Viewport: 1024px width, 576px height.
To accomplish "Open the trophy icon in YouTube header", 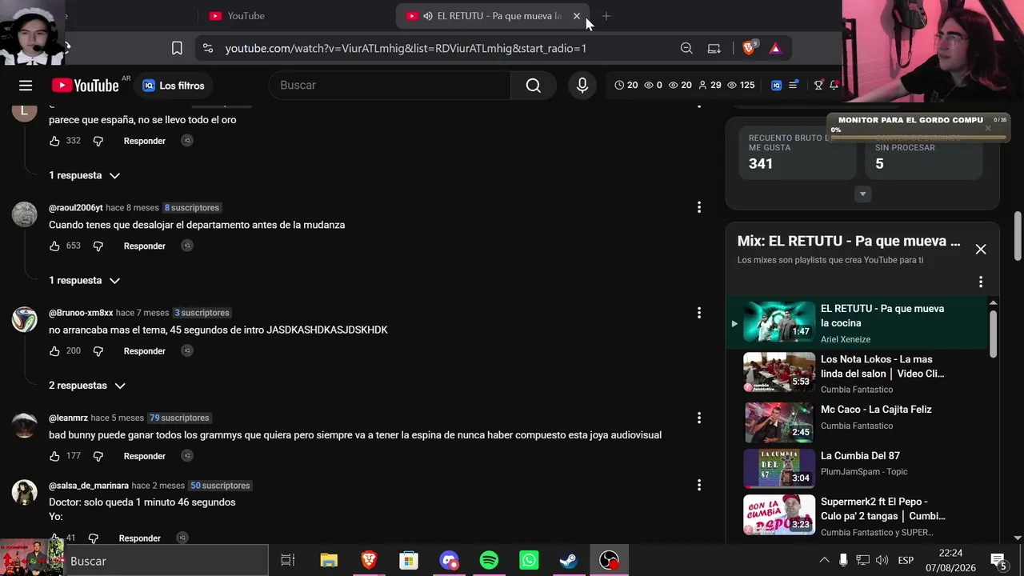I will (818, 86).
